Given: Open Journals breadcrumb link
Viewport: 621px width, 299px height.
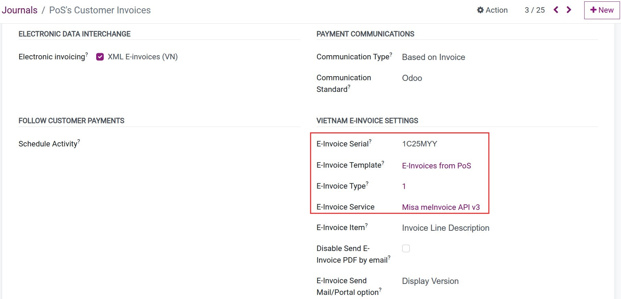Looking at the screenshot, I should coord(20,10).
